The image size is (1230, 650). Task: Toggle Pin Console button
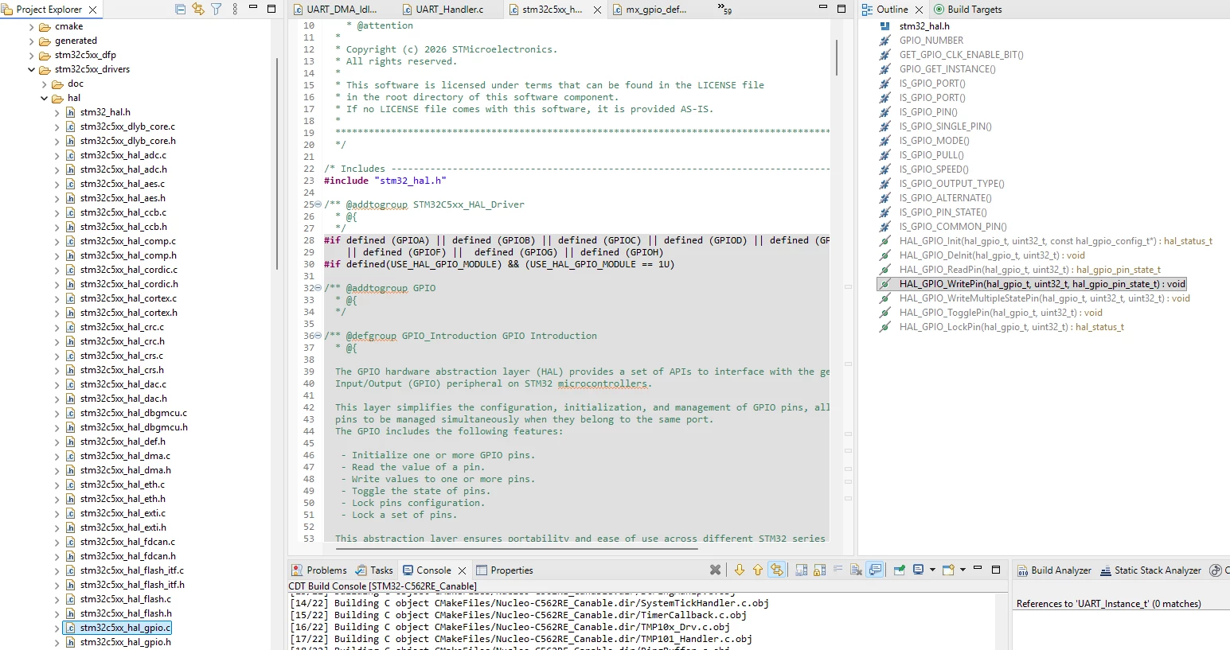pyautogui.click(x=899, y=570)
